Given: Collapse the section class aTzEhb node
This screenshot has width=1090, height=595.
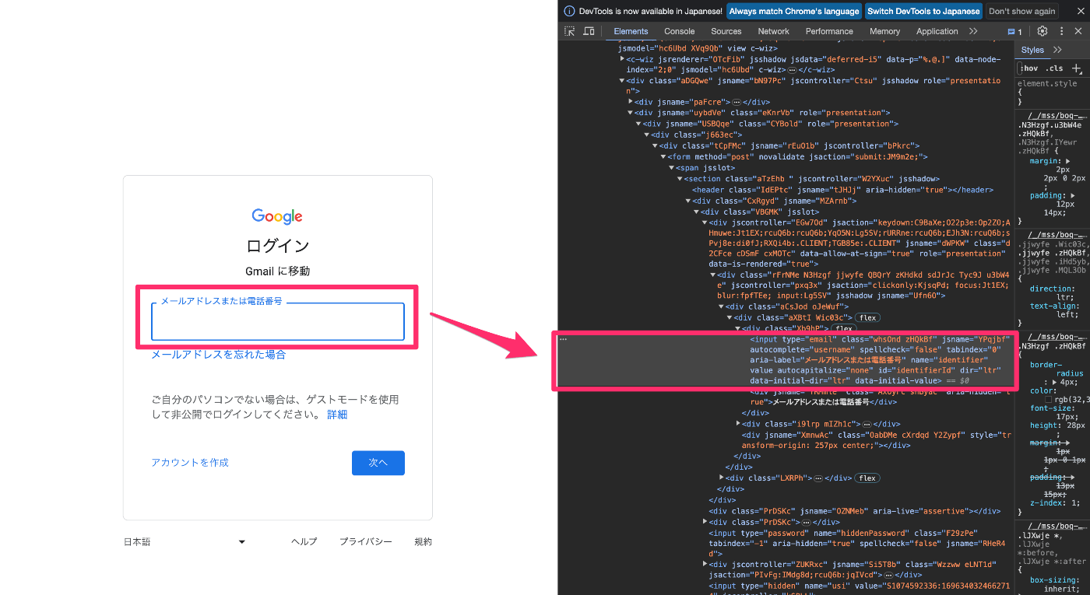Looking at the screenshot, I should (x=680, y=178).
